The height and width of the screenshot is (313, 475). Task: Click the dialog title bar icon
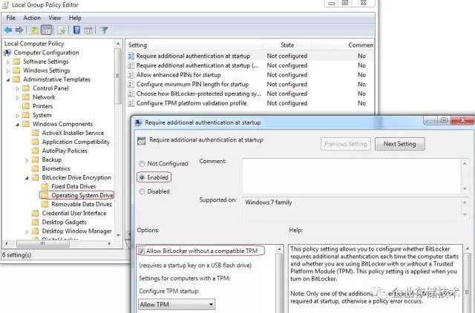click(139, 122)
